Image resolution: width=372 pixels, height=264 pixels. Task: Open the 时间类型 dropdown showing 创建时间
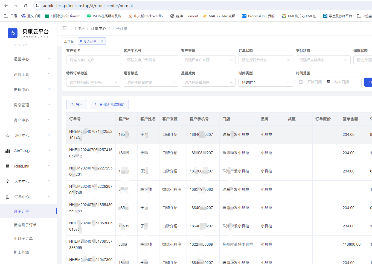(266, 82)
